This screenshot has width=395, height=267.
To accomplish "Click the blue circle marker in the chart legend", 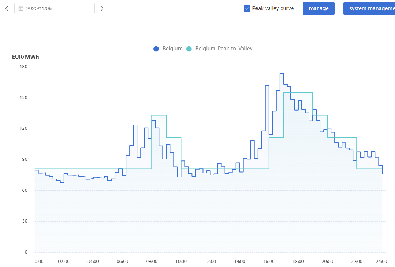I will (x=156, y=49).
